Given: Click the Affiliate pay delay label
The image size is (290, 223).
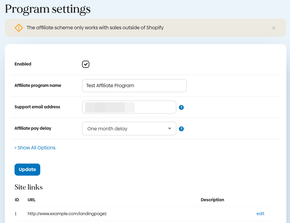Looking at the screenshot, I should click(x=33, y=128).
